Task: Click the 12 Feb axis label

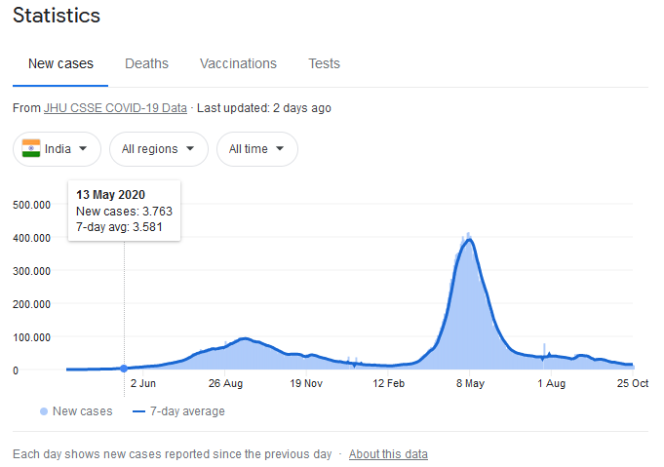Action: (388, 383)
